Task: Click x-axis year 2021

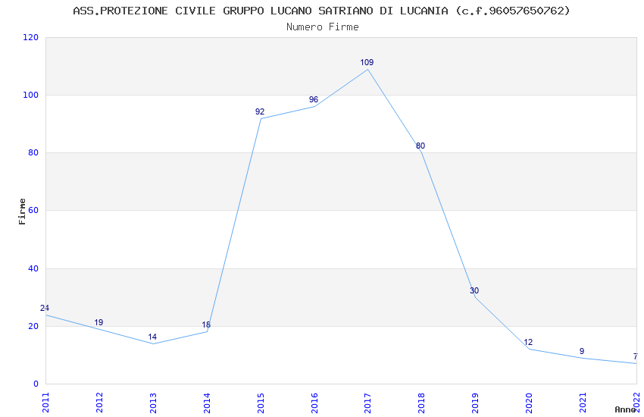Action: (x=583, y=403)
